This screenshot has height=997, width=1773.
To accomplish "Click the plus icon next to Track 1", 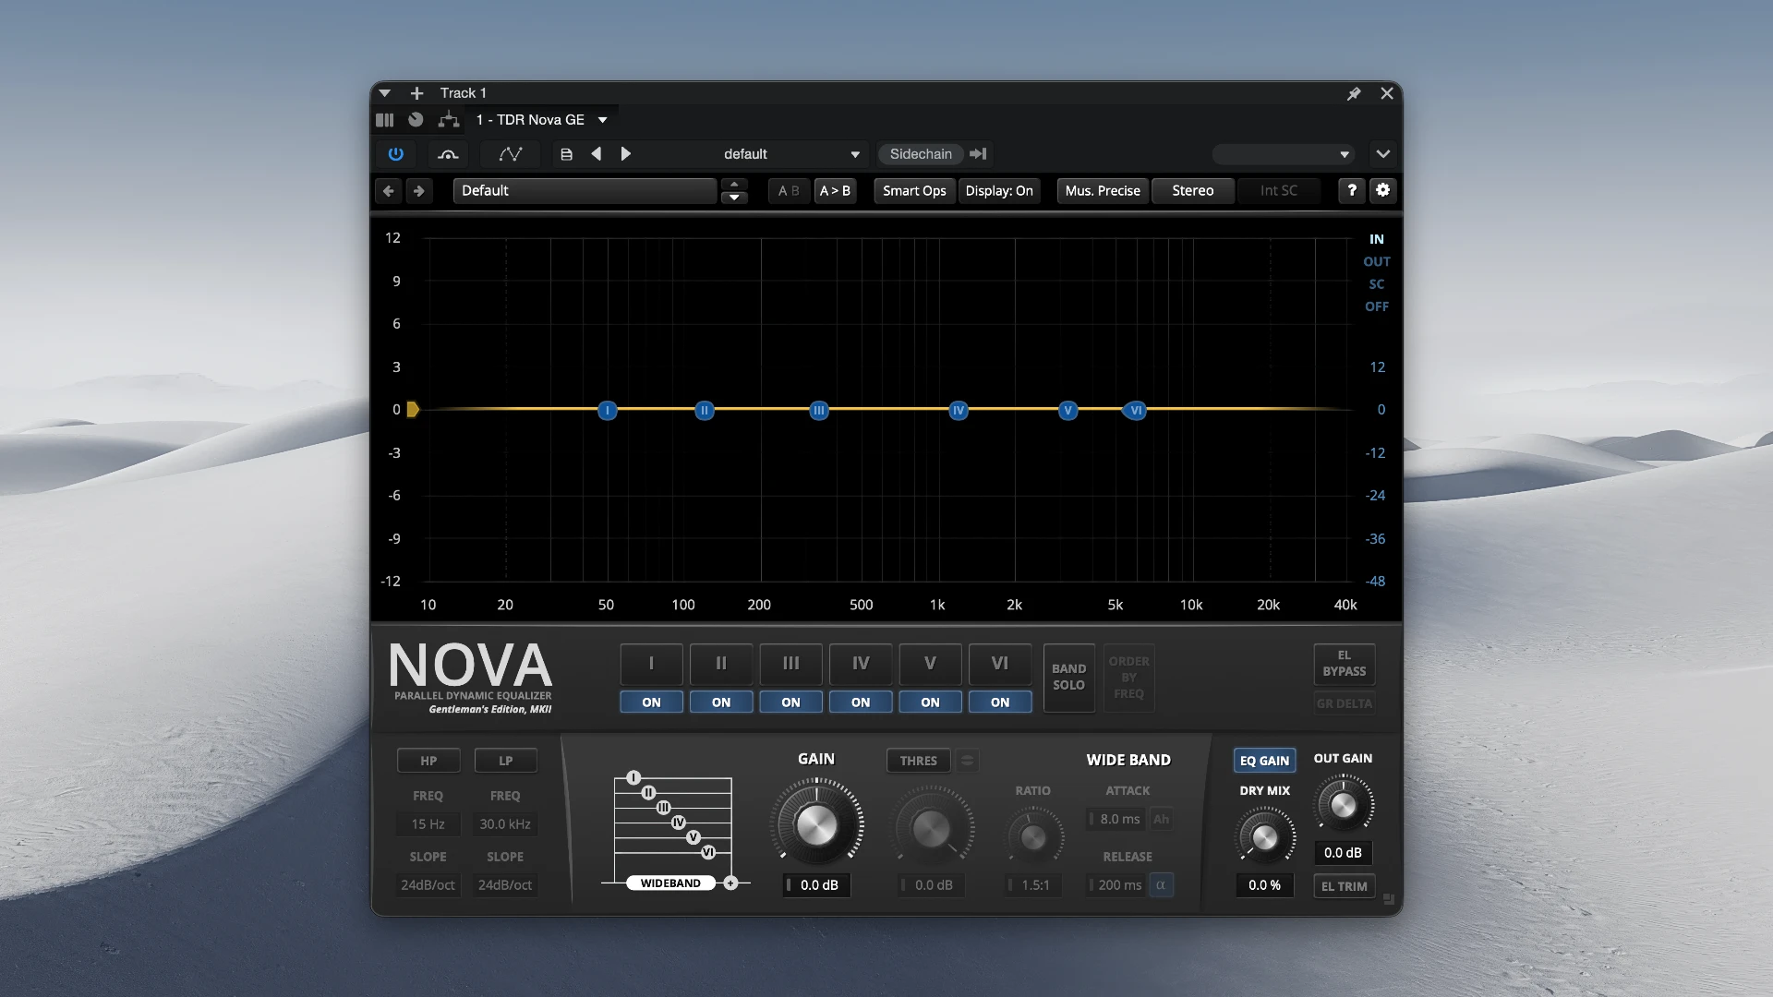I will coord(416,93).
